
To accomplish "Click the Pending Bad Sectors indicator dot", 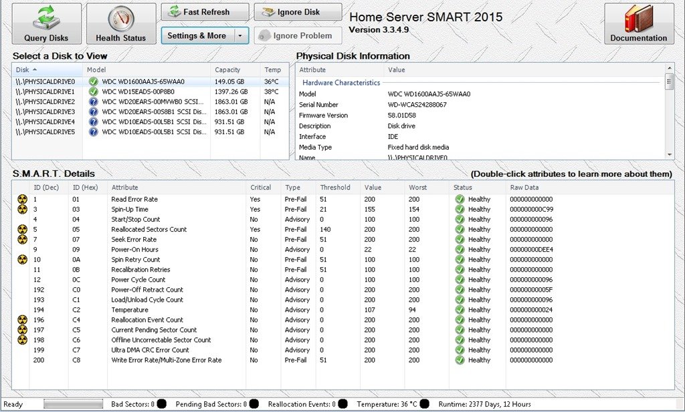I will 254,404.
